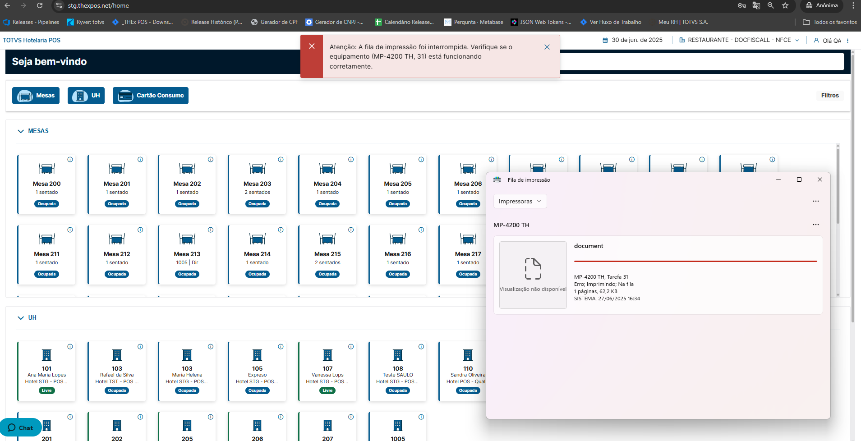
Task: Open info icon for Mesa 211
Action: [70, 230]
